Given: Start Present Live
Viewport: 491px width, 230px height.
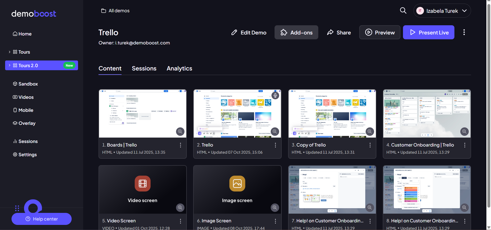Looking at the screenshot, I should [x=429, y=32].
